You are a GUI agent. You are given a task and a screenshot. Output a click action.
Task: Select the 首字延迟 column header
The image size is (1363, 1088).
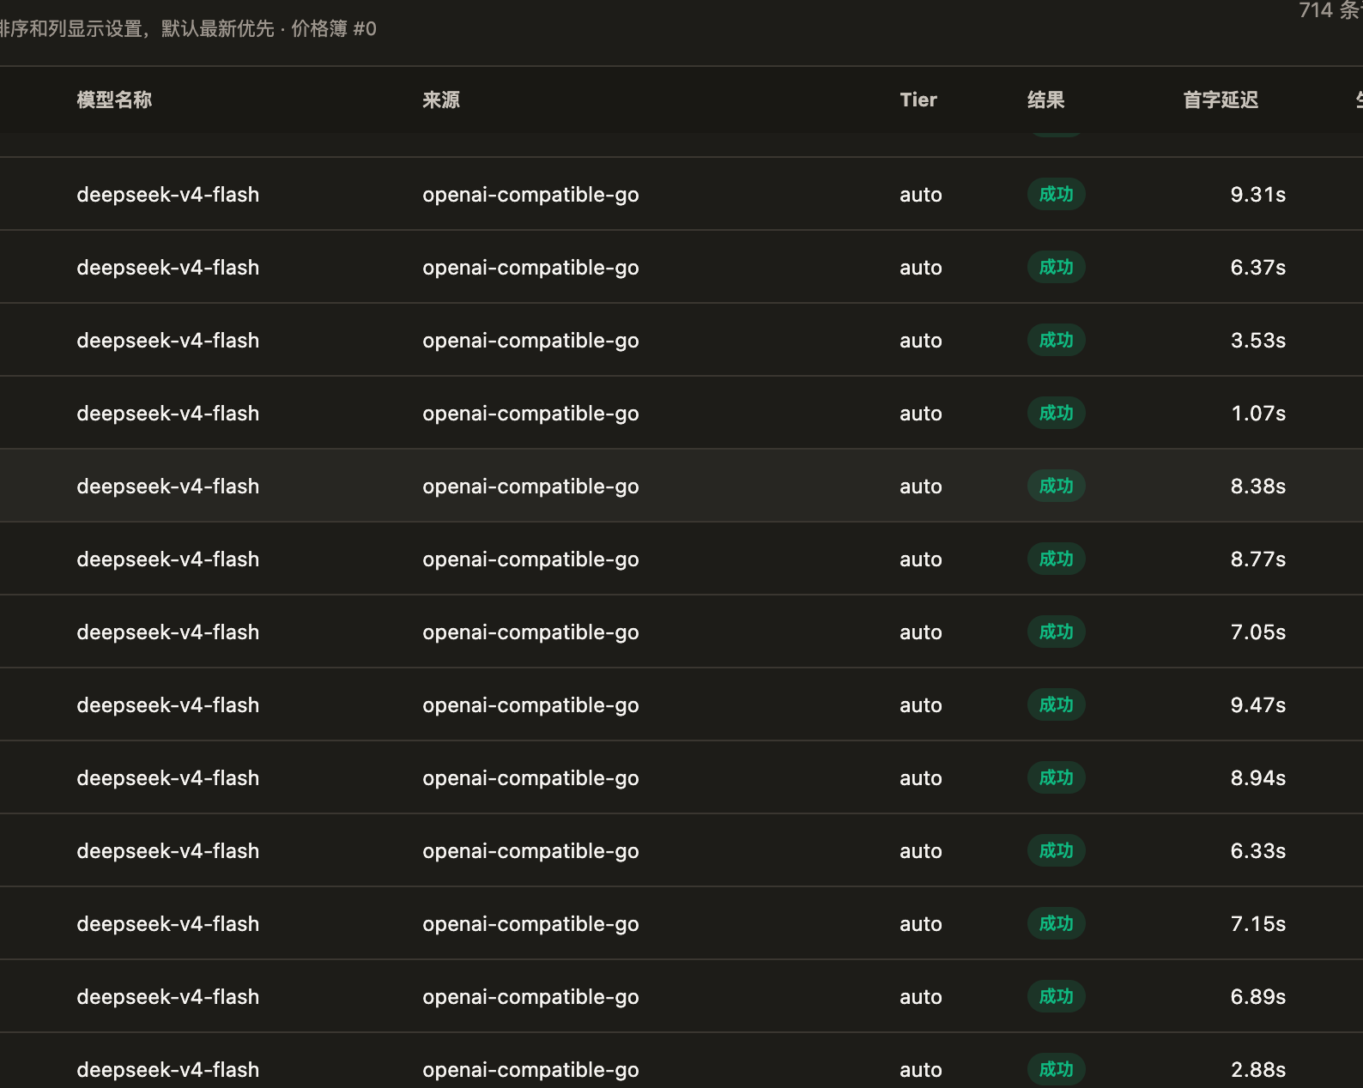click(1221, 100)
